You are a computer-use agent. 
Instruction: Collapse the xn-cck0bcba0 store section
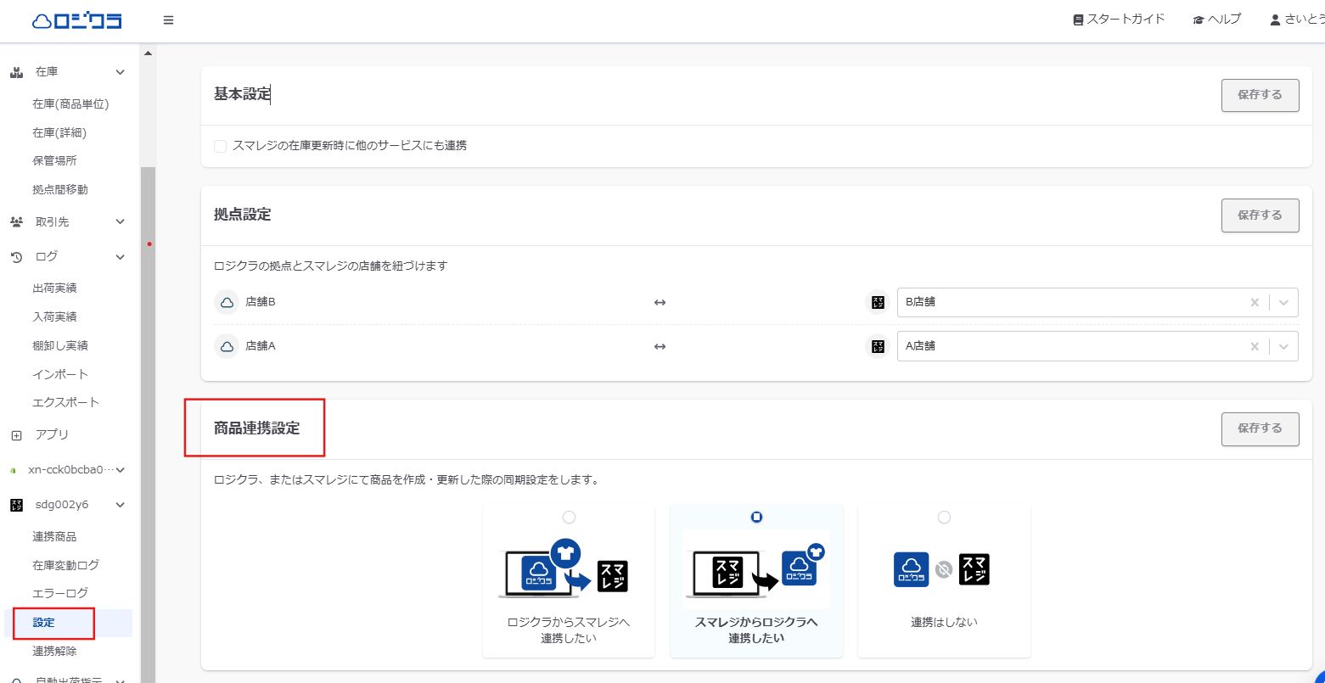click(x=121, y=470)
